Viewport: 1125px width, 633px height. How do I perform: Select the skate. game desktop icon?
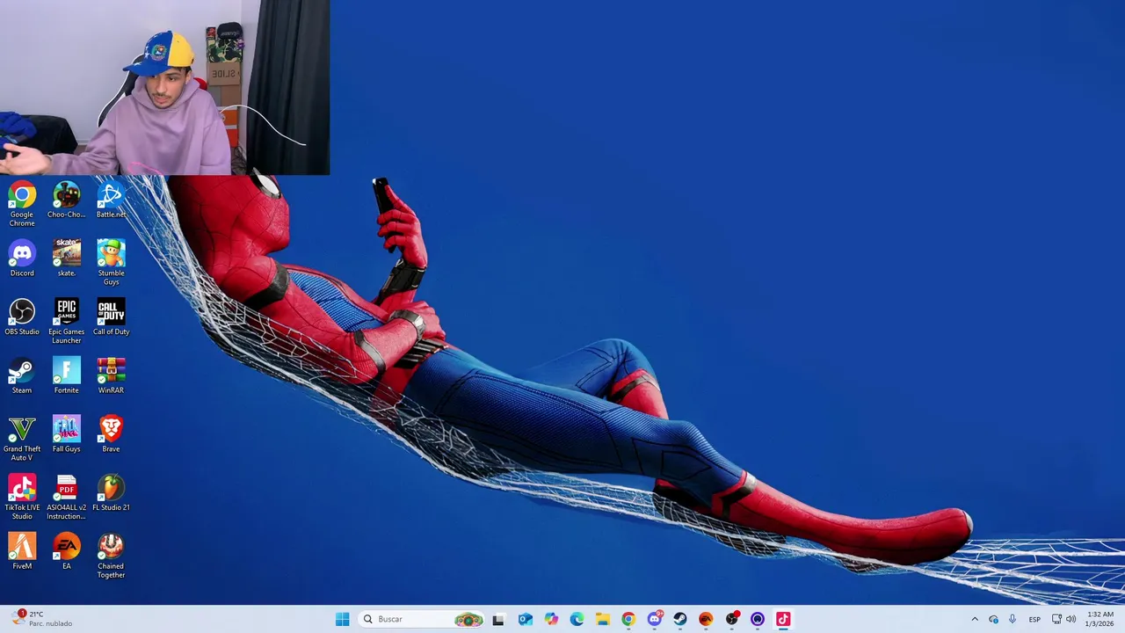point(66,258)
